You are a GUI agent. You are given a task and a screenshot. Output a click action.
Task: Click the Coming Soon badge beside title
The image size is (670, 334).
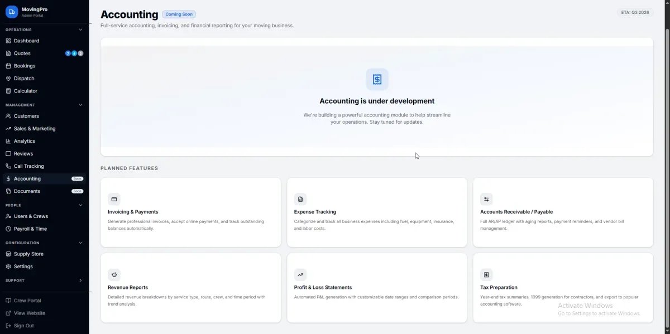tap(179, 14)
